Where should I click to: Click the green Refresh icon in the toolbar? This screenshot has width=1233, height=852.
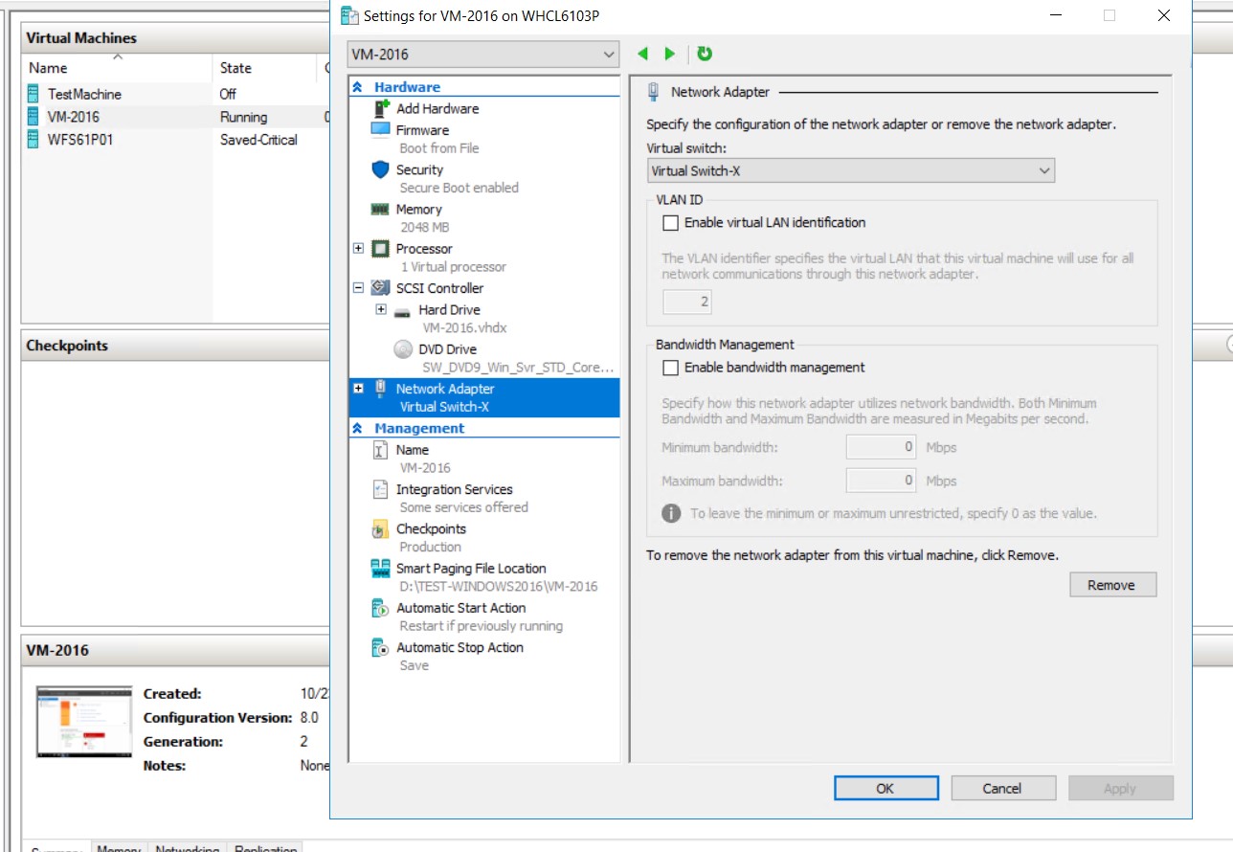(704, 54)
